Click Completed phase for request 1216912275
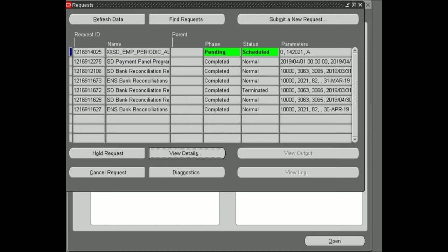Viewport: 448px width, 252px height. coord(222,62)
